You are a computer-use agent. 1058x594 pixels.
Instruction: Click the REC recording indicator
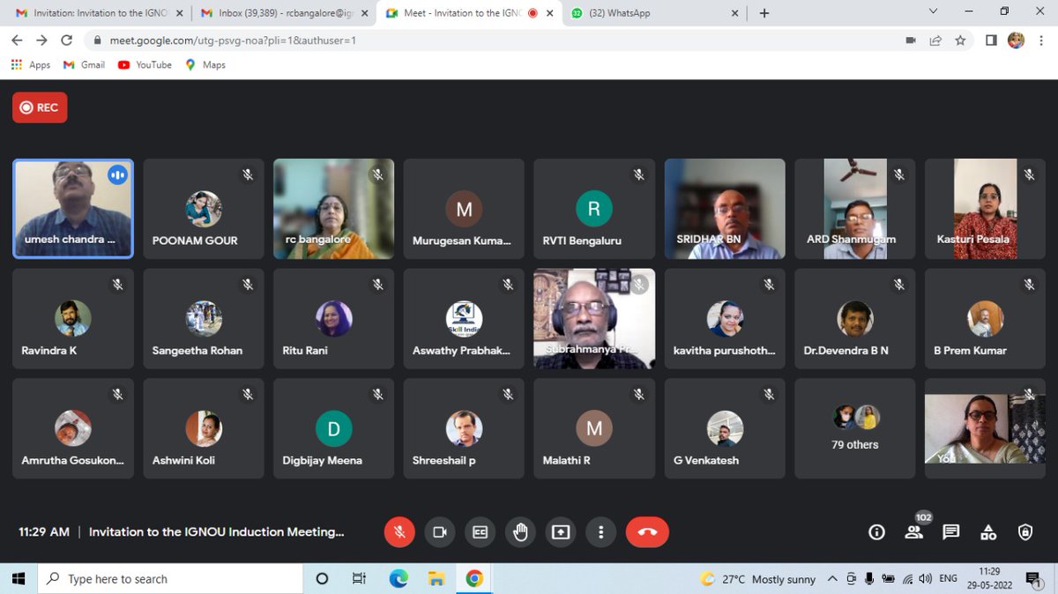(x=40, y=108)
